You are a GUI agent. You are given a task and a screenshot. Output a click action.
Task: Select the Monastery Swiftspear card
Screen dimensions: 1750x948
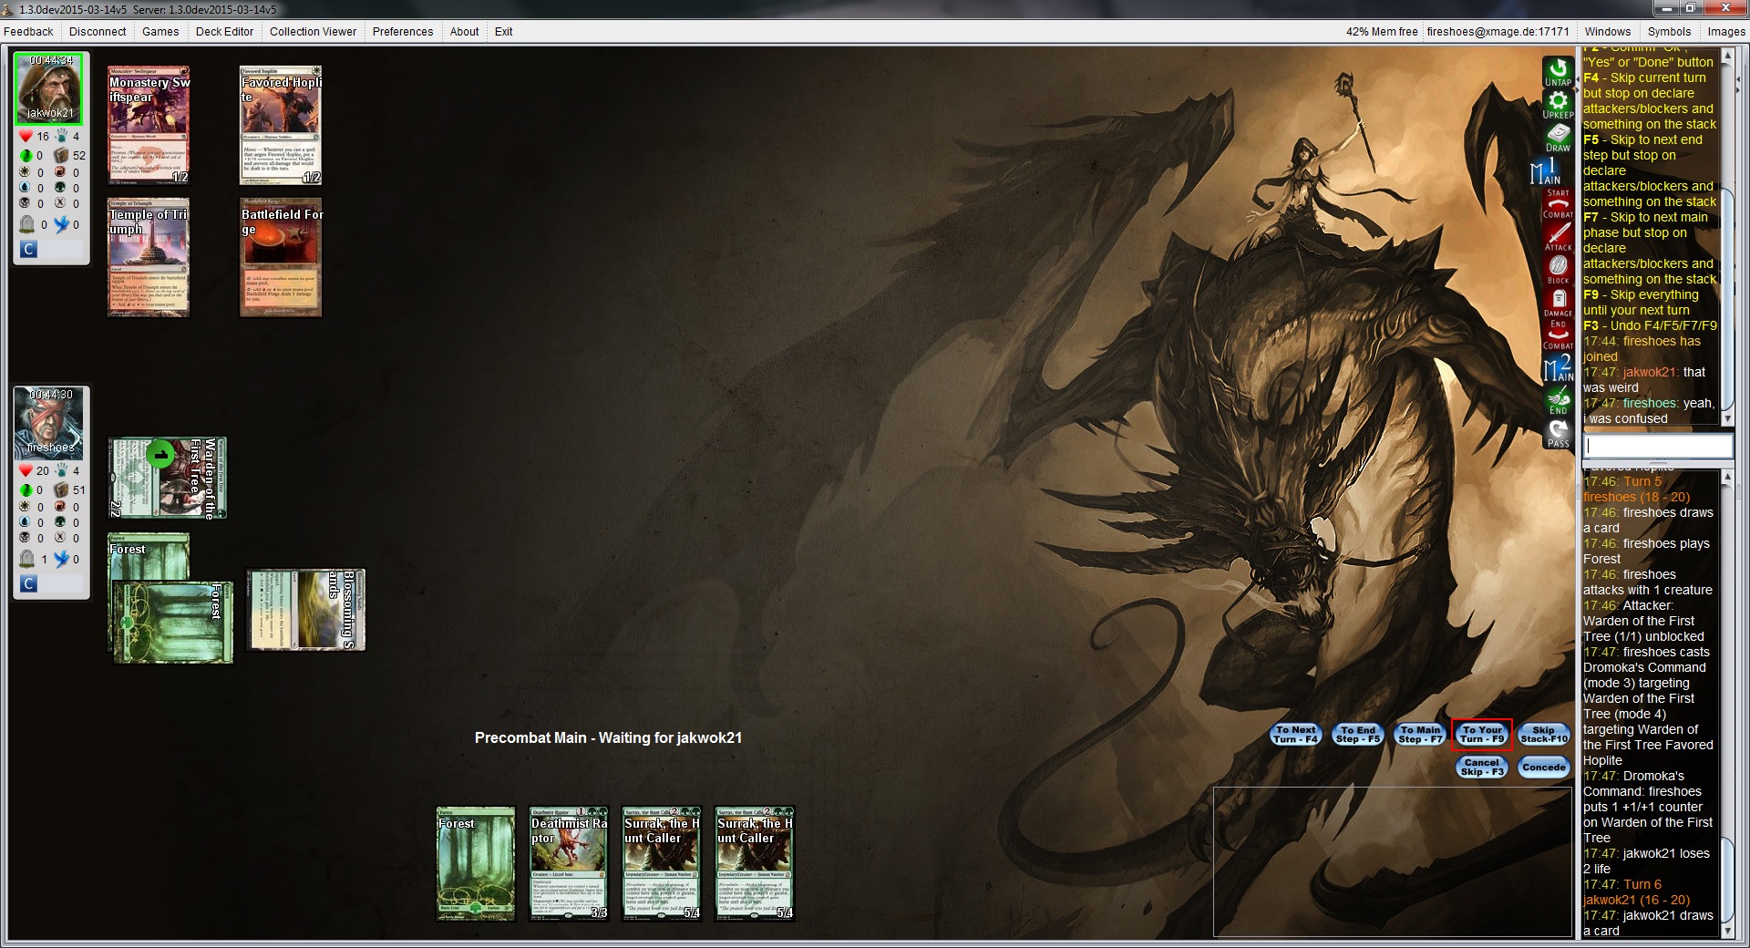(x=149, y=125)
